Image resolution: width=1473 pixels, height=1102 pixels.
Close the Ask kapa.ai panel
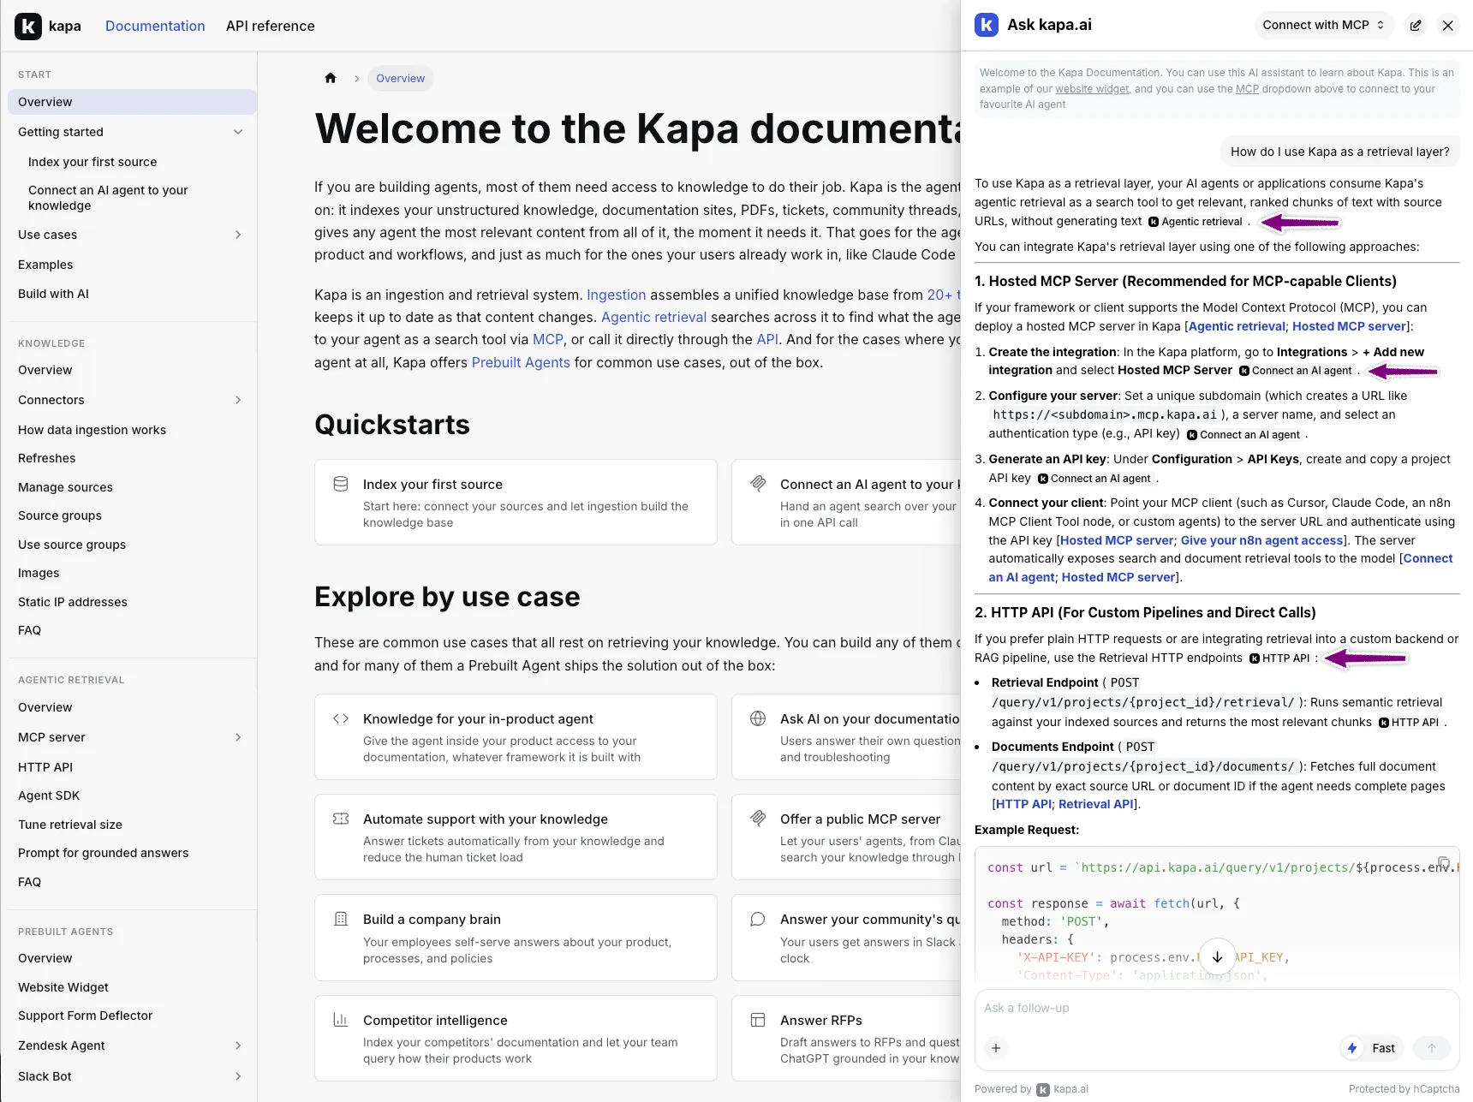[1448, 26]
